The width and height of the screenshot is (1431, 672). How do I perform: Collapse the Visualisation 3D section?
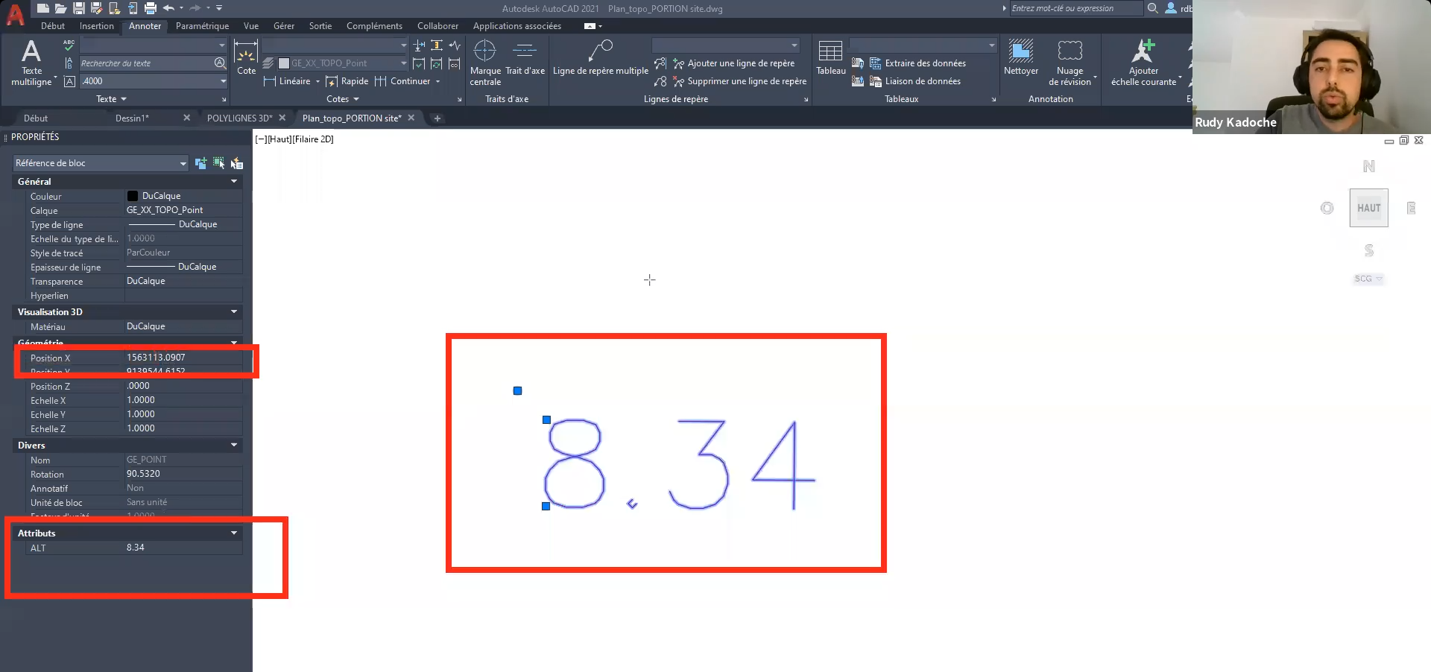click(234, 312)
